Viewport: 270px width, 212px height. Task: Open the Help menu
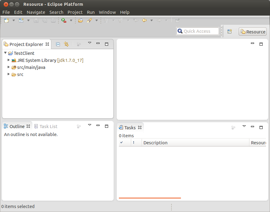point(125,12)
